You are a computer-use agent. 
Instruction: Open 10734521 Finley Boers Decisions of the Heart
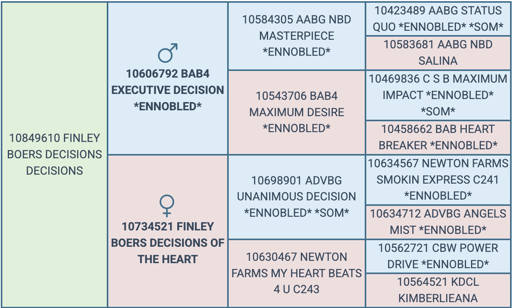point(168,243)
